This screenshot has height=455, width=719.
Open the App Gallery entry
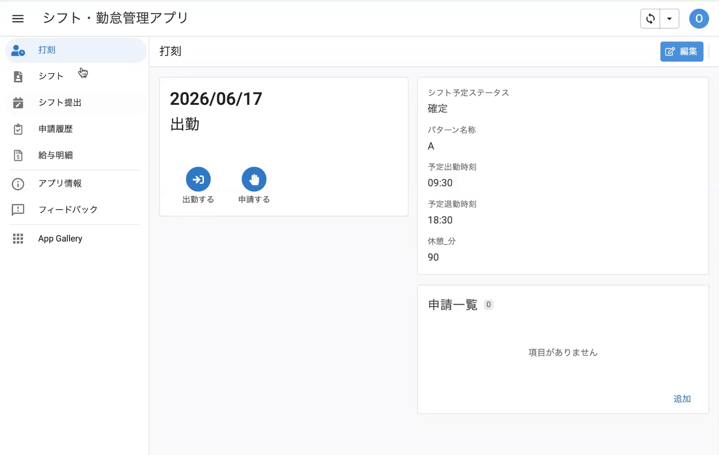(60, 239)
